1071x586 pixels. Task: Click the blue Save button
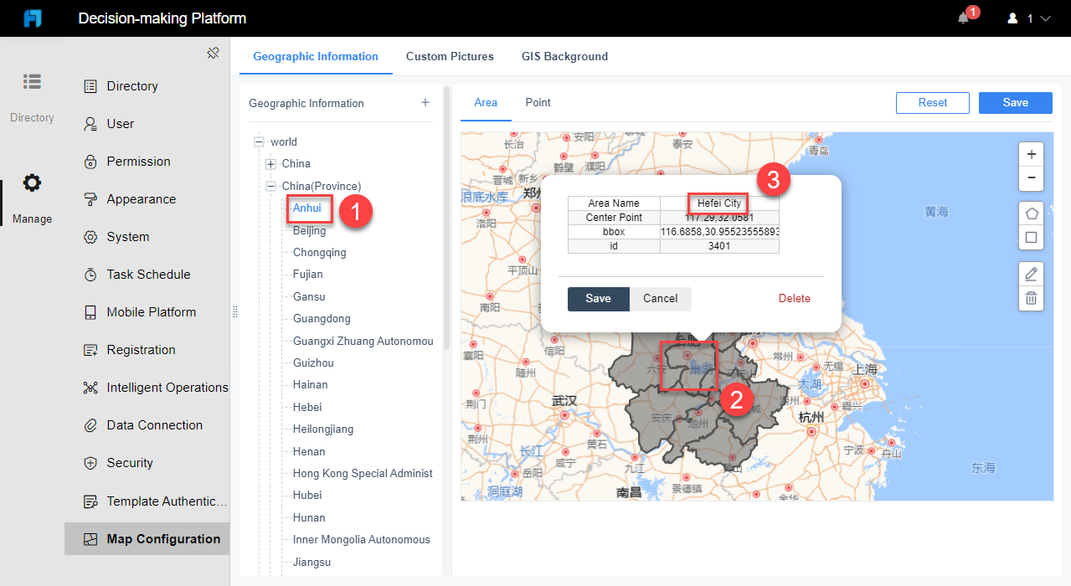[x=1016, y=102]
